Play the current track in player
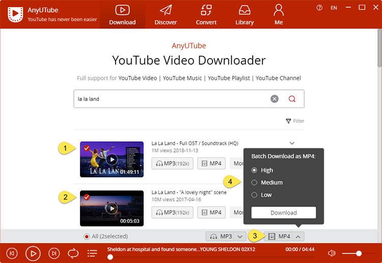382x263 pixels. tap(33, 253)
